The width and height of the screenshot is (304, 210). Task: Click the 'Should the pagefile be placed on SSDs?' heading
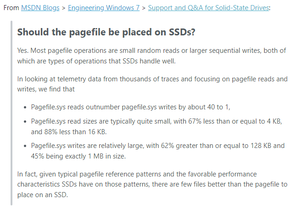point(106,32)
